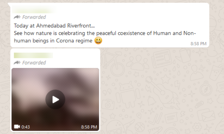Click the forward arrow icon in text message
The height and width of the screenshot is (134, 224).
[x=17, y=17]
